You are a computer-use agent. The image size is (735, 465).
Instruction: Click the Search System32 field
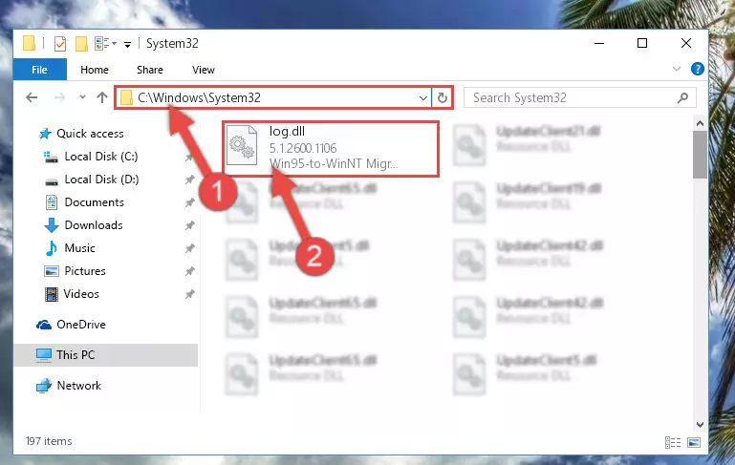pyautogui.click(x=579, y=98)
